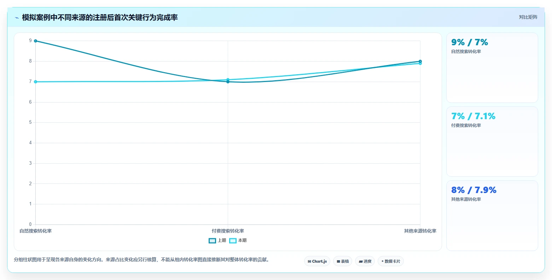This screenshot has height=280, width=552.
Task: Click y-axis tick label 5
Action: coord(30,122)
